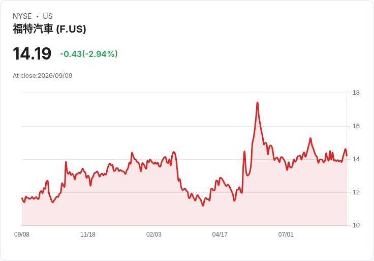Viewport: 374px width, 261px height.
Task: Click the 14 value on the y-axis
Action: pyautogui.click(x=356, y=159)
